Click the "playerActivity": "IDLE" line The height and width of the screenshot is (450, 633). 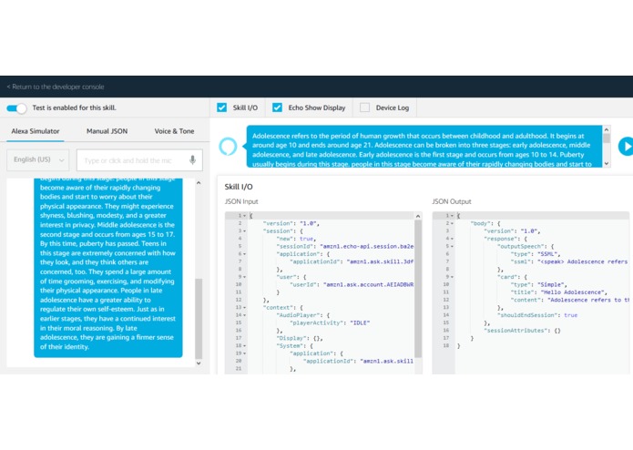(330, 322)
